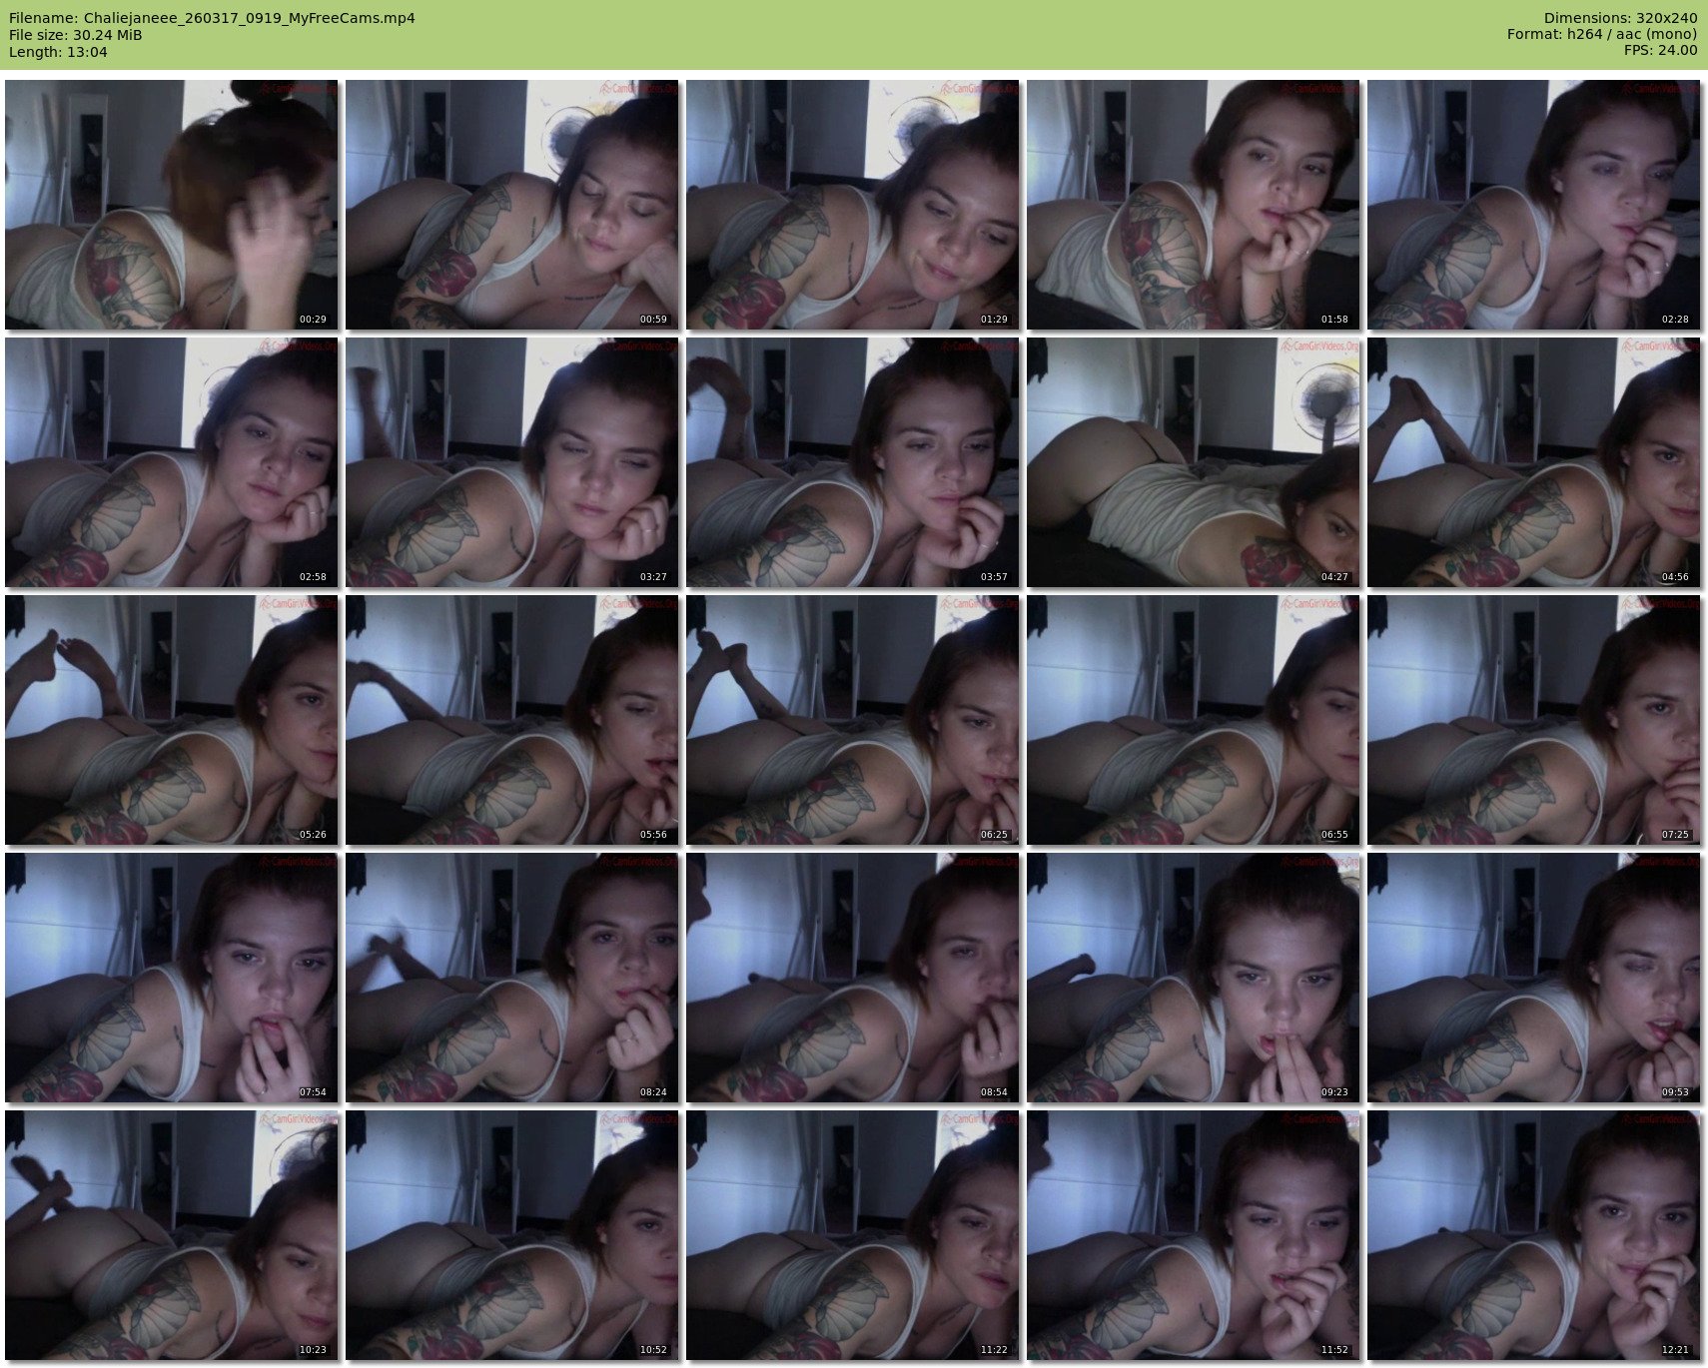
Task: Select the thumbnail labeled 02:58
Action: point(171,462)
